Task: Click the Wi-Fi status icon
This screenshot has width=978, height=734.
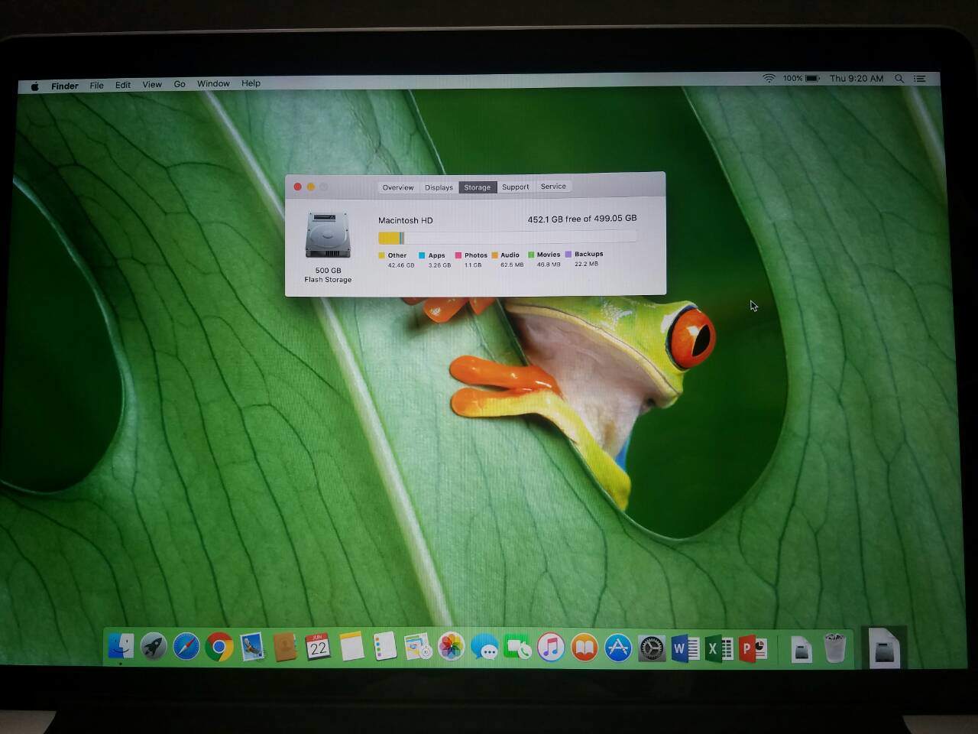Action: point(769,78)
